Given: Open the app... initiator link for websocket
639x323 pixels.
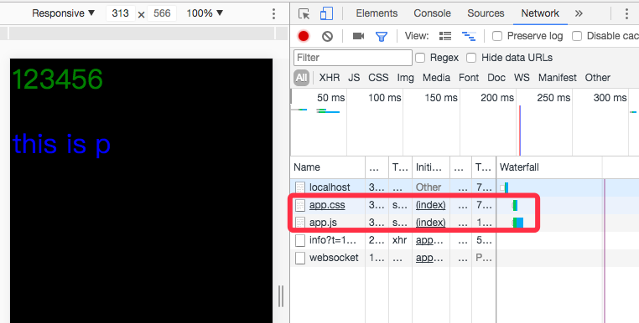Looking at the screenshot, I should (429, 258).
